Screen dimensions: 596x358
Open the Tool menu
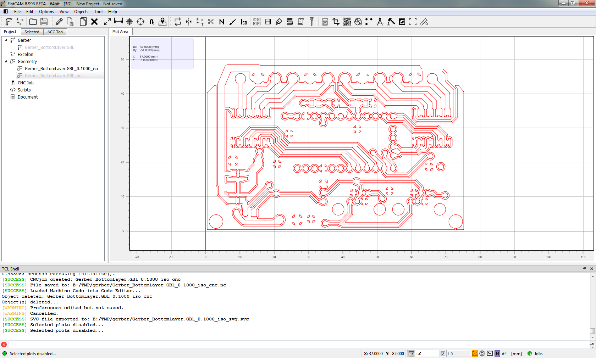[98, 12]
